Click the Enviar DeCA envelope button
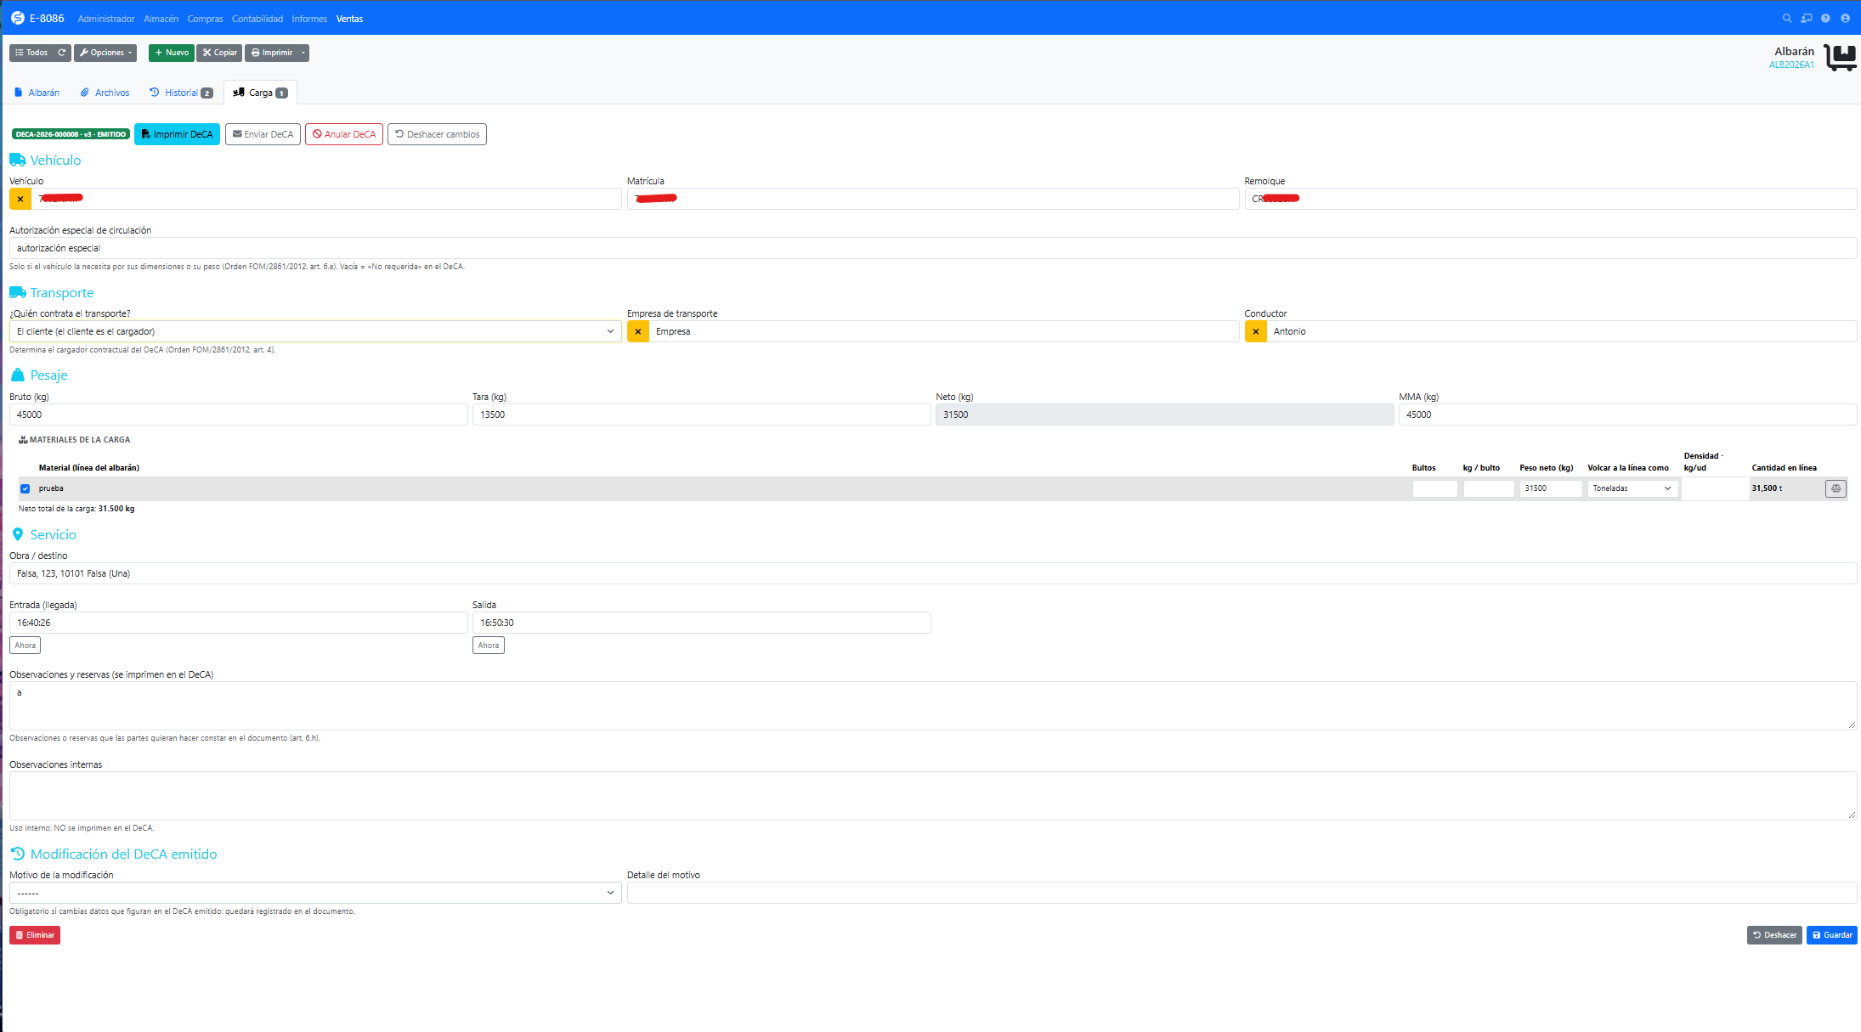This screenshot has height=1032, width=1861. pyautogui.click(x=263, y=134)
